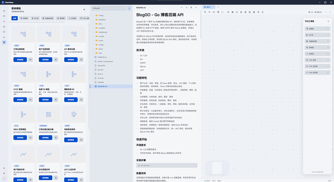Zoom out on the canvas

[x=209, y=12]
